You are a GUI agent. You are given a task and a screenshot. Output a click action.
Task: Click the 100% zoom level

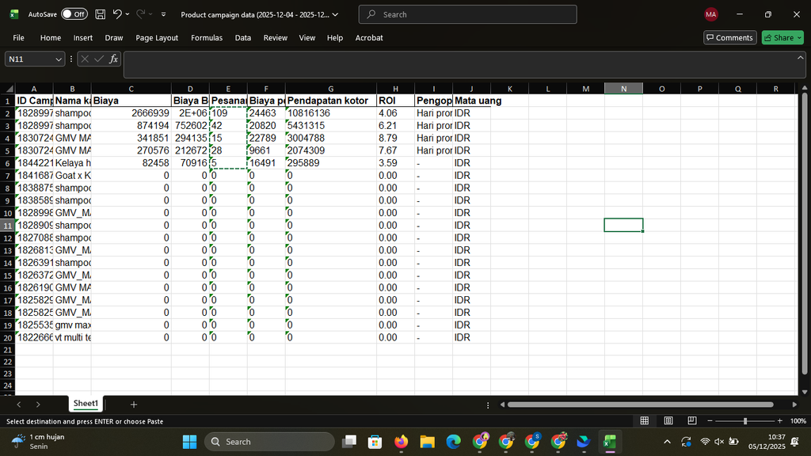[x=798, y=421]
